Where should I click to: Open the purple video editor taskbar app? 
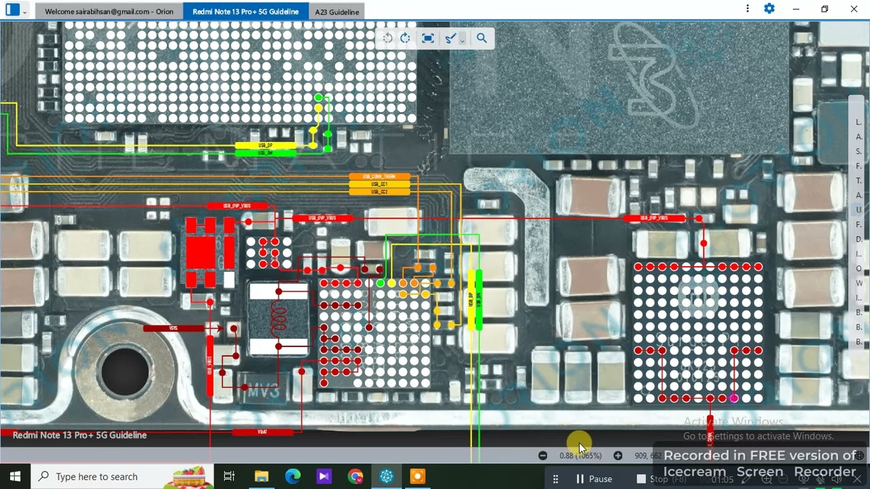point(324,477)
